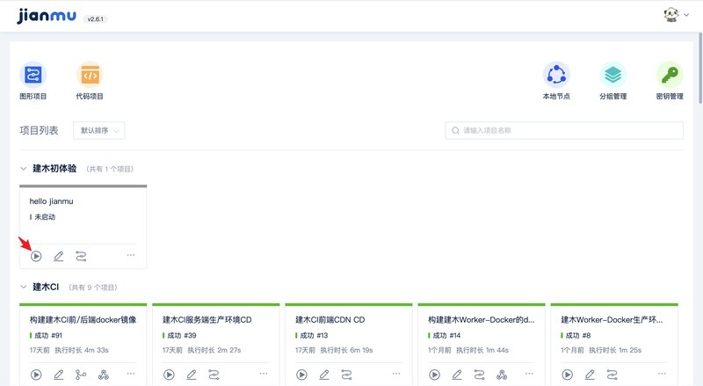Open the 默认排序 sort dropdown
Image resolution: width=703 pixels, height=386 pixels.
(99, 131)
